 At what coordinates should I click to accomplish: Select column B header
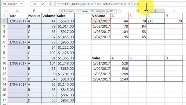pyautogui.click(x=34, y=11)
